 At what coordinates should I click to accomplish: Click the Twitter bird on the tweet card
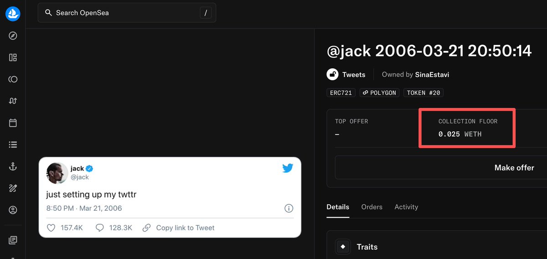288,168
